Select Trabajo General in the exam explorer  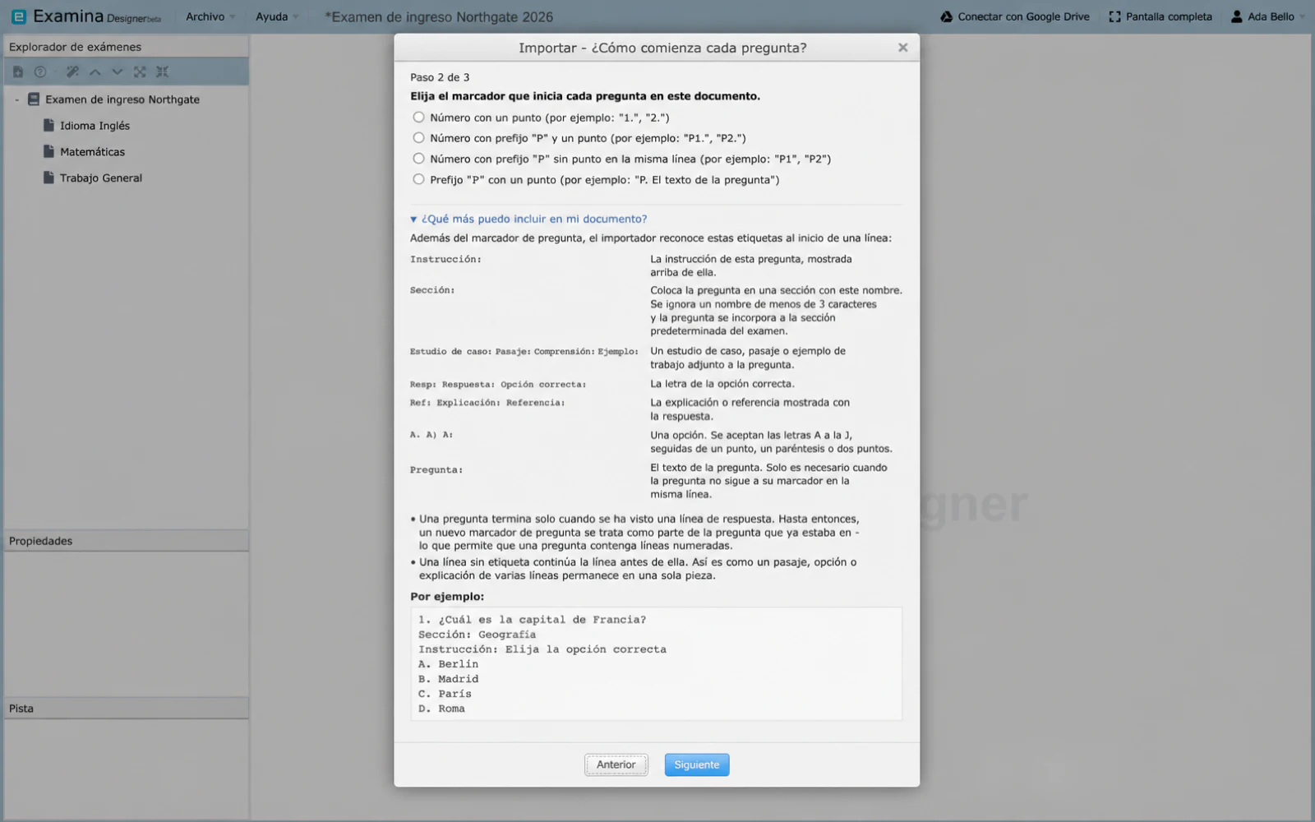(x=127, y=178)
